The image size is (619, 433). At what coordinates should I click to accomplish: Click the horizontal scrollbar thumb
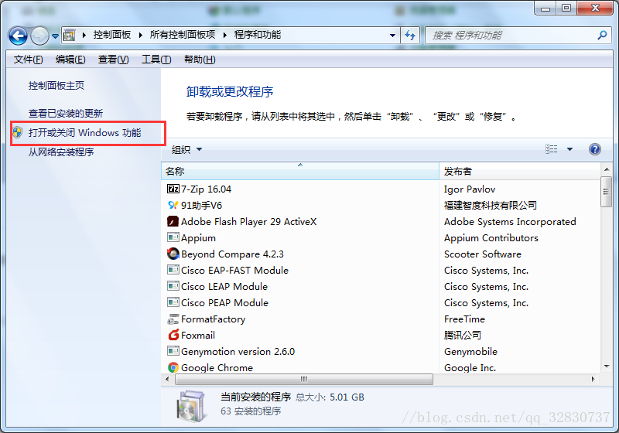304,379
